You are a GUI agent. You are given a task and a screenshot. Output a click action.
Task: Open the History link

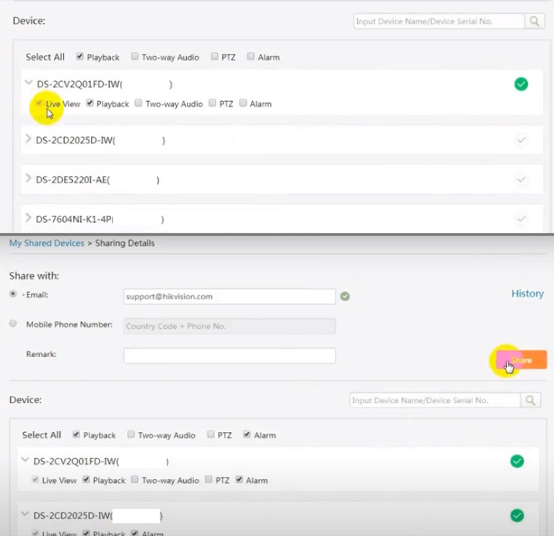pos(527,294)
